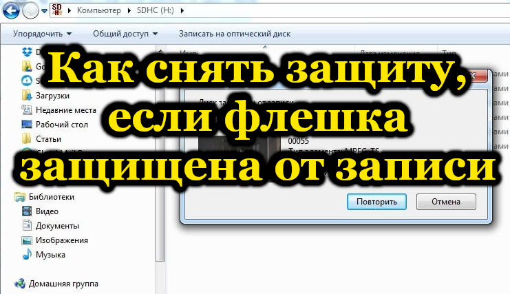The width and height of the screenshot is (510, 294).
Task: Expand the Общий доступ dropdown
Action: click(x=125, y=33)
